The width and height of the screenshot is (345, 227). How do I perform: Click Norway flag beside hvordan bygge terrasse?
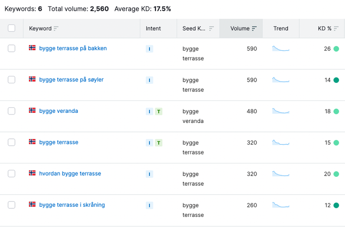32,173
